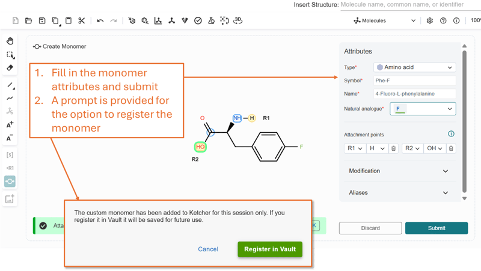
Task: Click the Register in Vault button
Action: click(269, 249)
